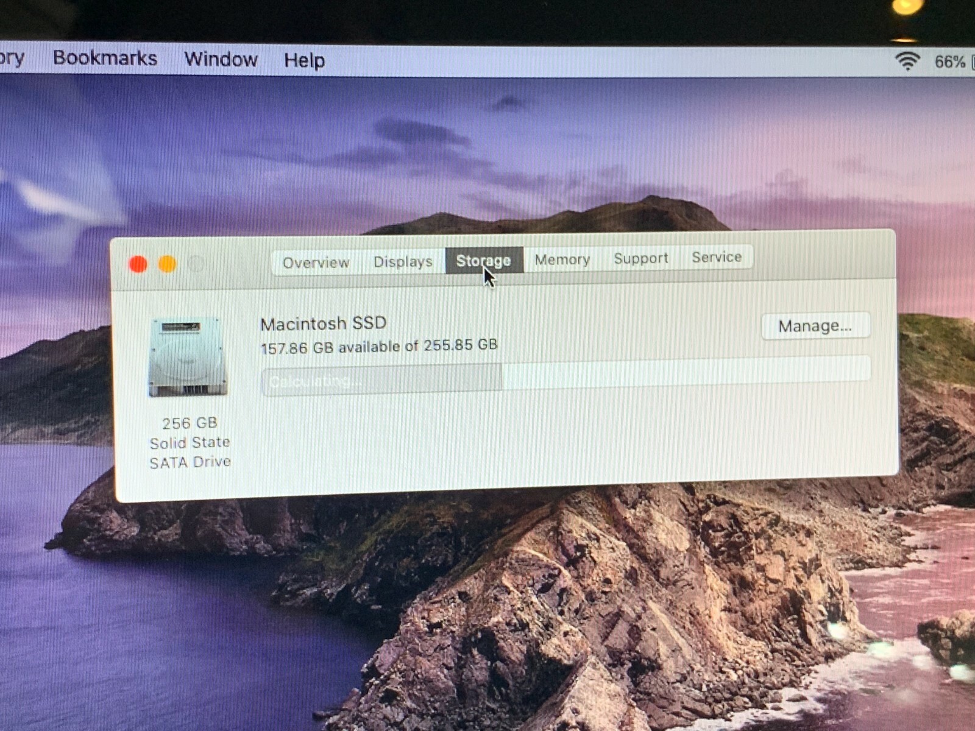Viewport: 975px width, 731px height.
Task: Open the Support tab
Action: click(x=640, y=258)
